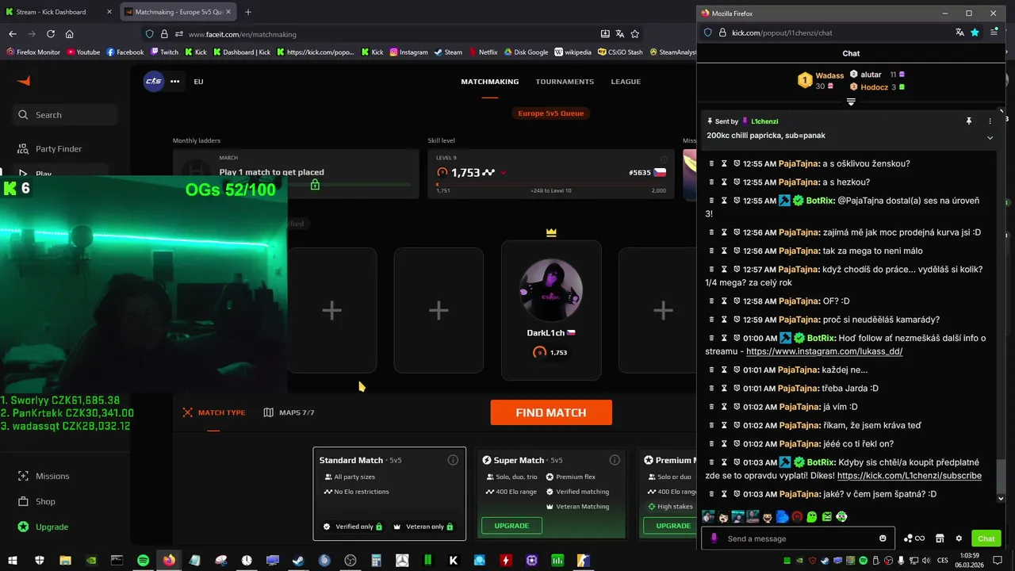Click the Kick popout address bar URL
Screen dimensions: 1015x571
(782, 33)
